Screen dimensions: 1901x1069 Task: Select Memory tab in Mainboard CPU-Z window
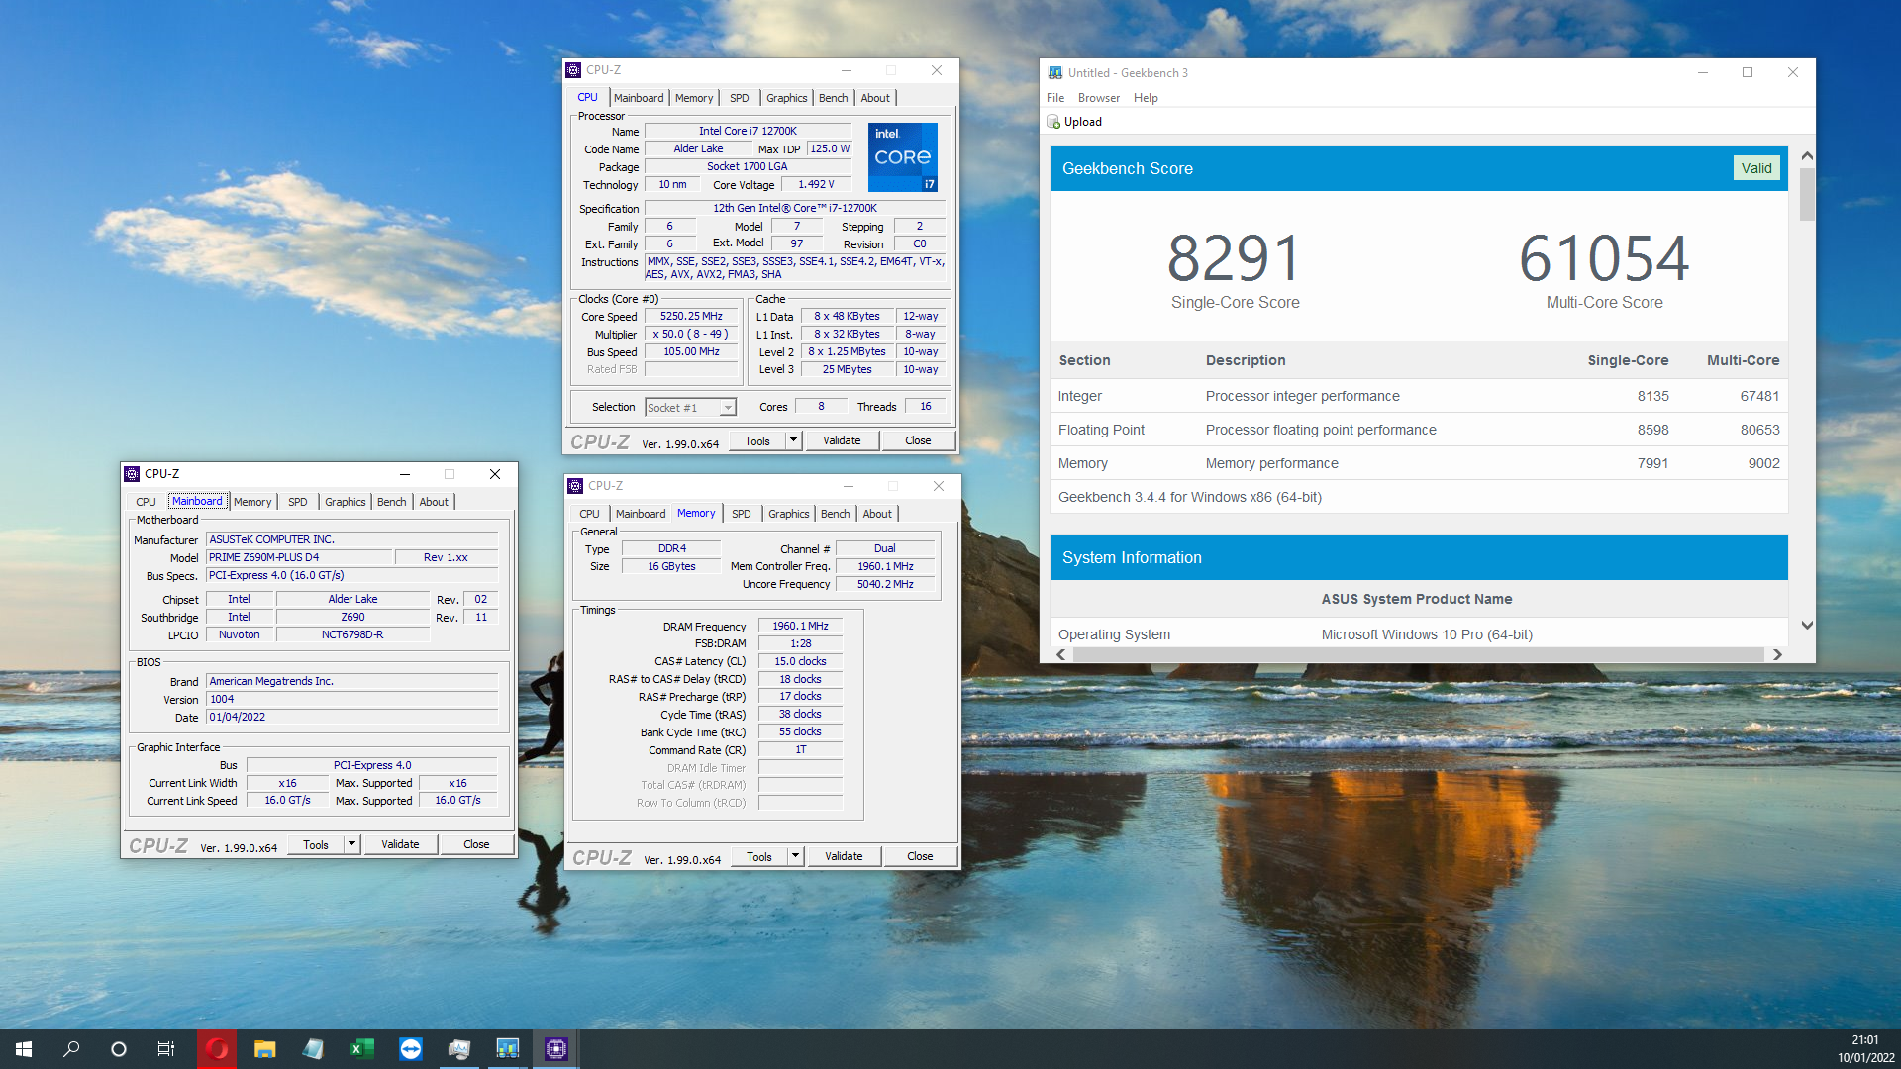pos(252,502)
